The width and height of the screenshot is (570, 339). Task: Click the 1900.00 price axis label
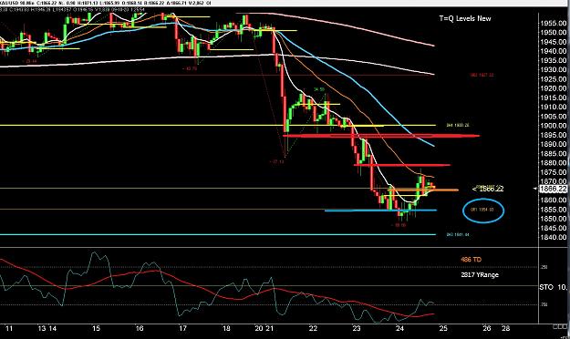coord(554,126)
